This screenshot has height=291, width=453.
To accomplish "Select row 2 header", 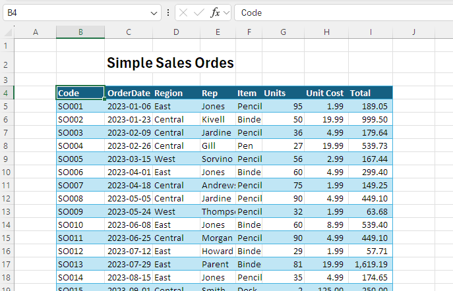I will pyautogui.click(x=7, y=63).
